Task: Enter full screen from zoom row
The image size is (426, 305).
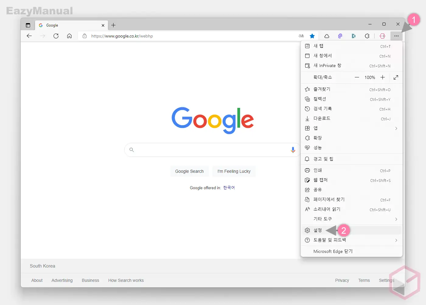Action: (396, 77)
